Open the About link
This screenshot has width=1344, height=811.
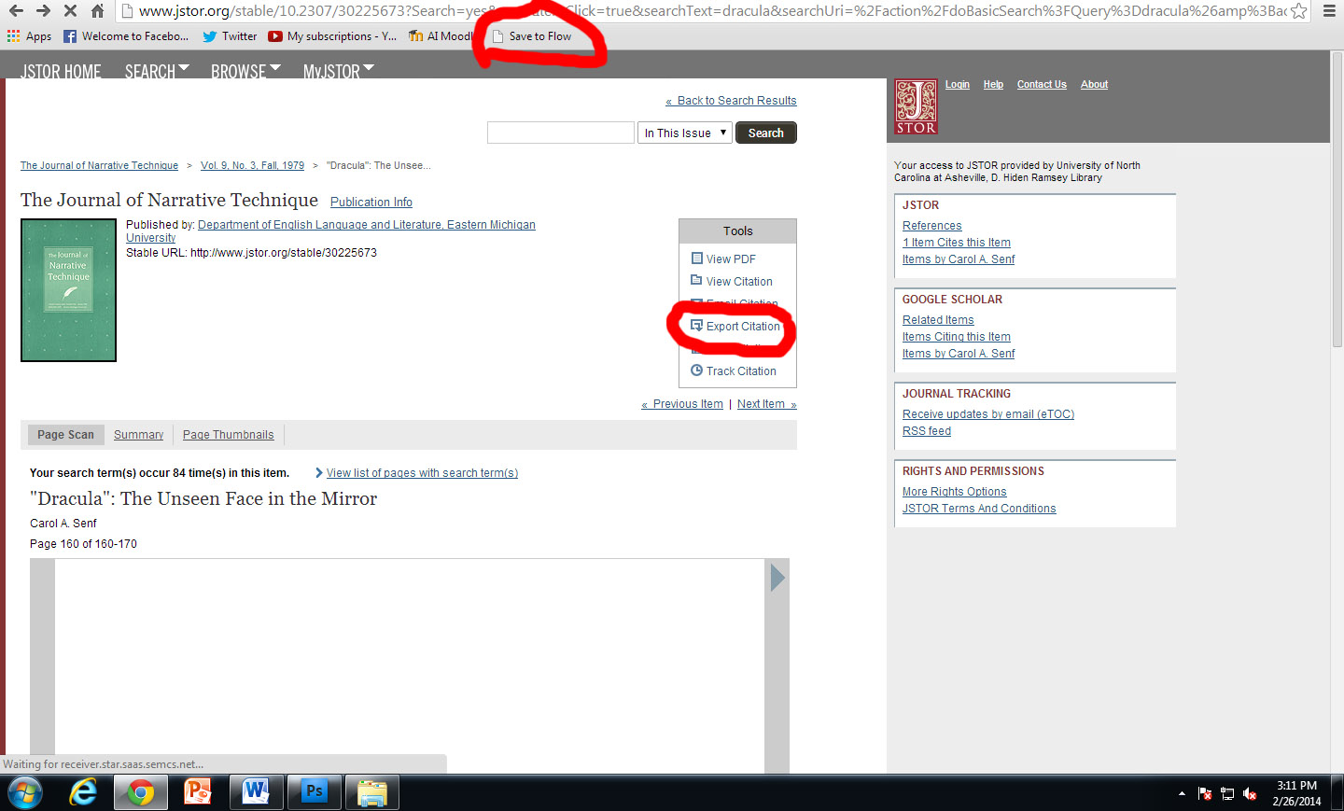click(x=1094, y=84)
